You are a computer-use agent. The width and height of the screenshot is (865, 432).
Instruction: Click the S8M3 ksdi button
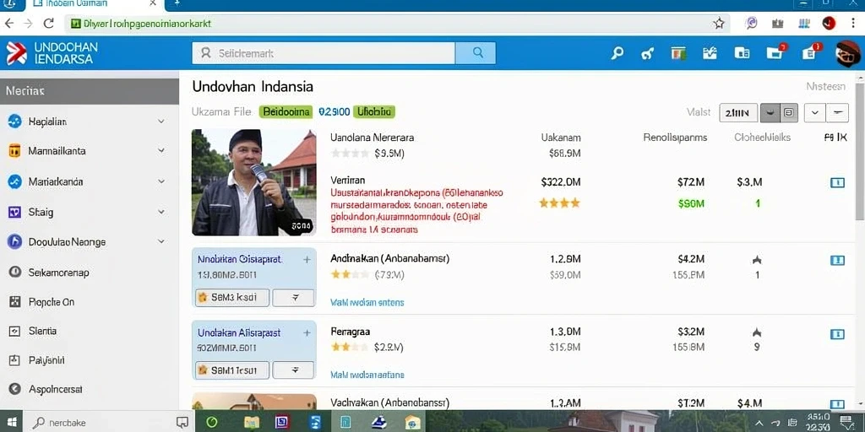tap(232, 298)
